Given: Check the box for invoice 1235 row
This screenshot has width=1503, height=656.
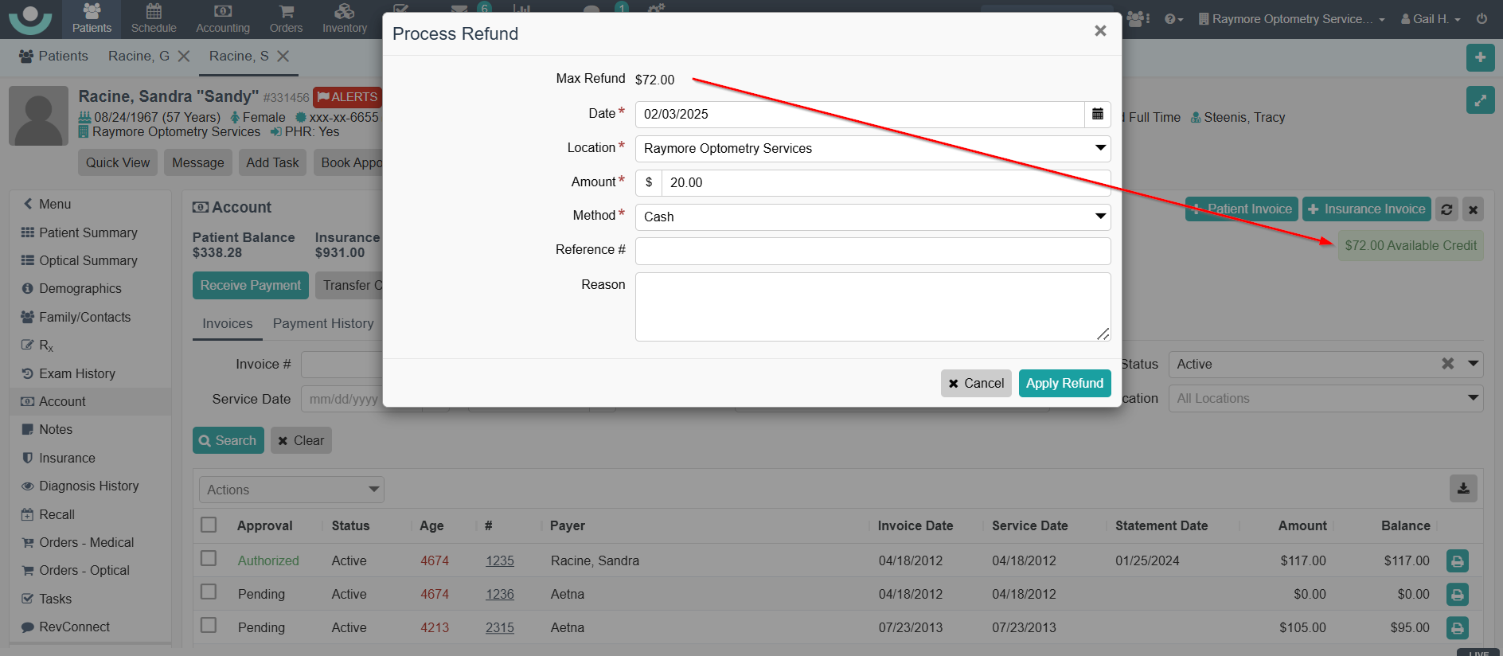Looking at the screenshot, I should coord(209,559).
